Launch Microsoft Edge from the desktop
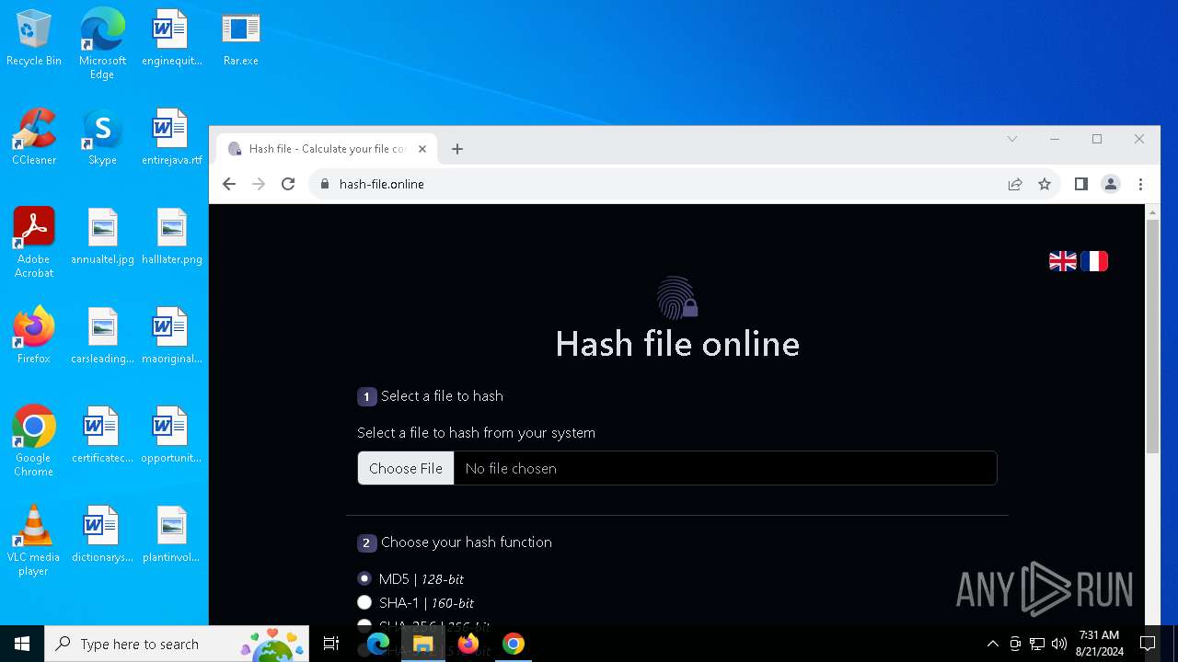 click(x=102, y=43)
